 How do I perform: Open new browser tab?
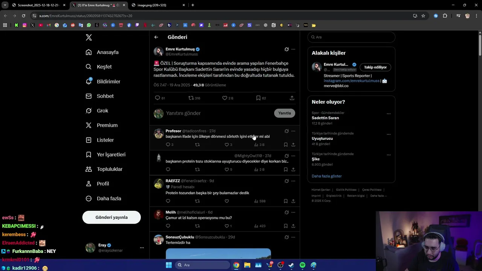point(193,5)
